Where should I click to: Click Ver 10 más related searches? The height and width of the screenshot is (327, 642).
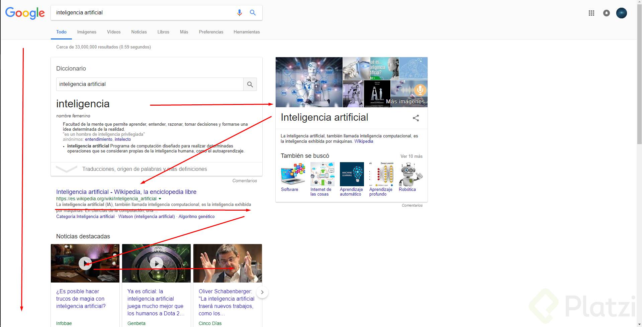tap(411, 156)
